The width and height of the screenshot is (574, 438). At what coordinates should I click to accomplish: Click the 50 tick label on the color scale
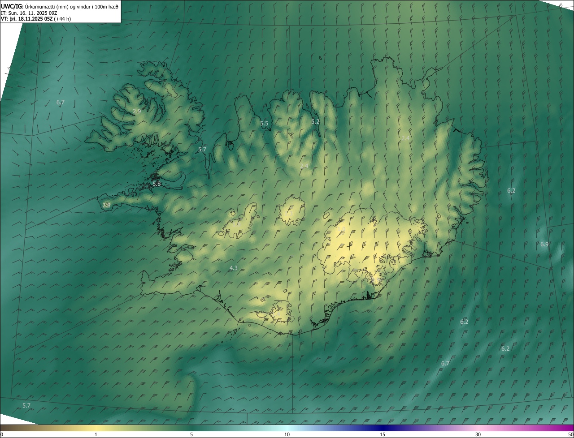click(x=570, y=434)
